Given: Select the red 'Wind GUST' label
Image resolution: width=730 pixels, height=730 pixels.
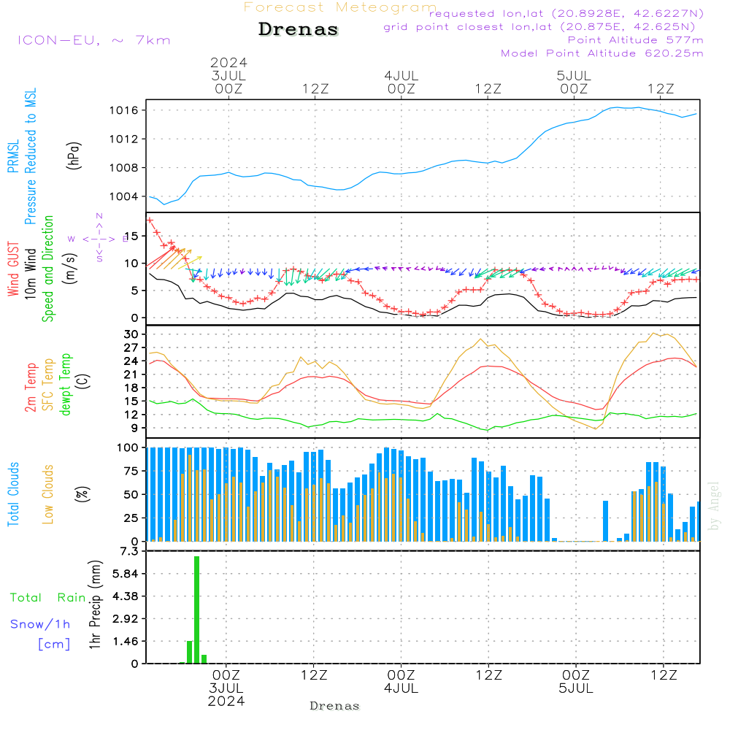Looking at the screenshot, I should [x=13, y=269].
